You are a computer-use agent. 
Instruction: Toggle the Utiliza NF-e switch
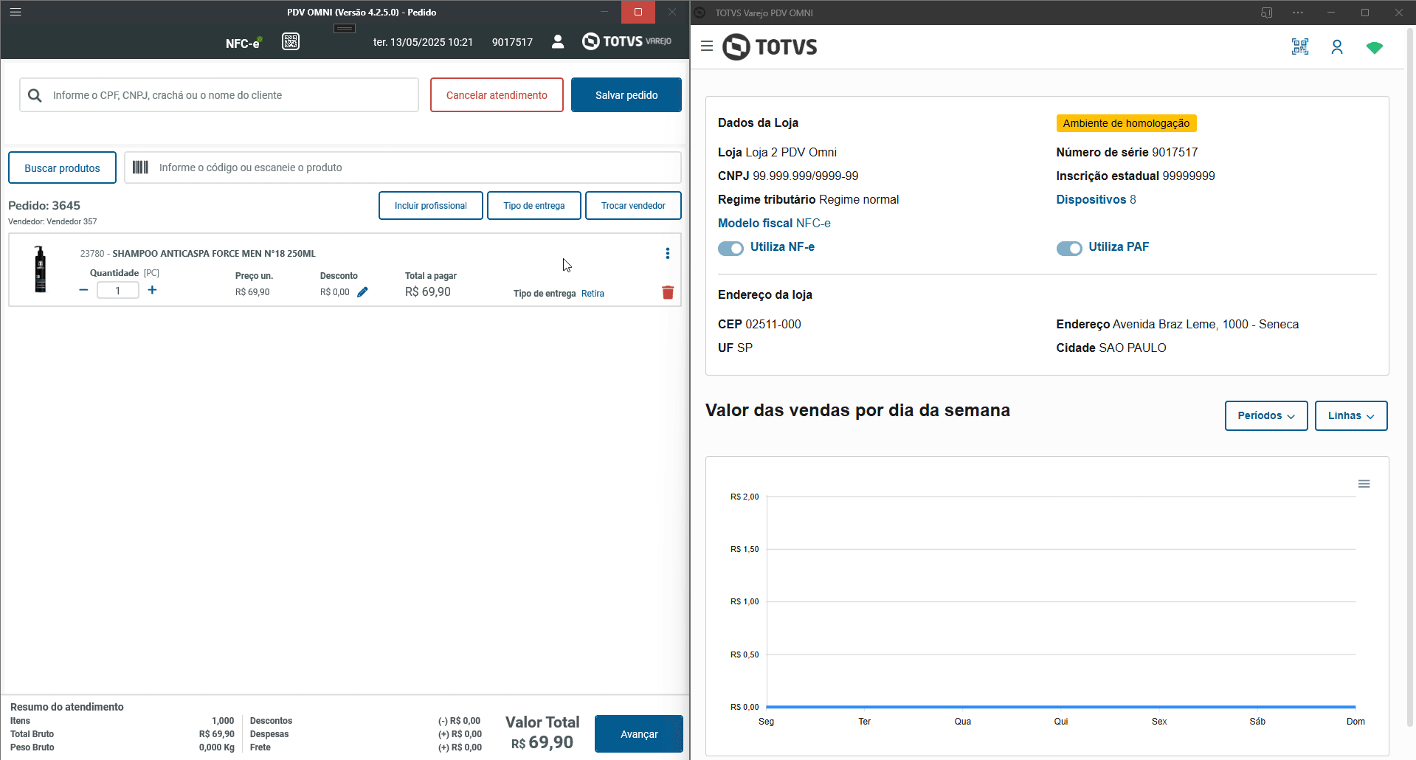pos(731,248)
